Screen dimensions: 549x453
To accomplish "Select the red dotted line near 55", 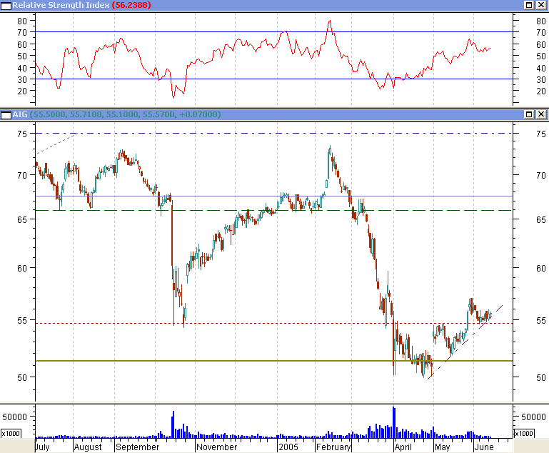I will pyautogui.click(x=274, y=324).
